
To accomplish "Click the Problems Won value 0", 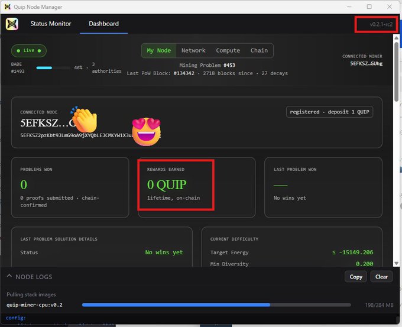I will [x=24, y=184].
